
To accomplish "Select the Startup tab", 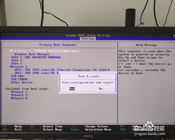I will click(88, 39).
